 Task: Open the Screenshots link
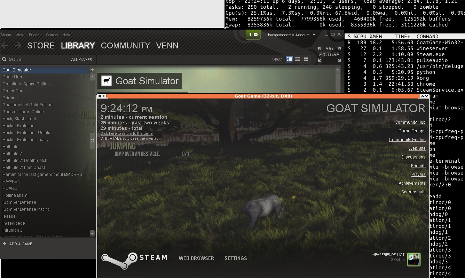point(413,192)
